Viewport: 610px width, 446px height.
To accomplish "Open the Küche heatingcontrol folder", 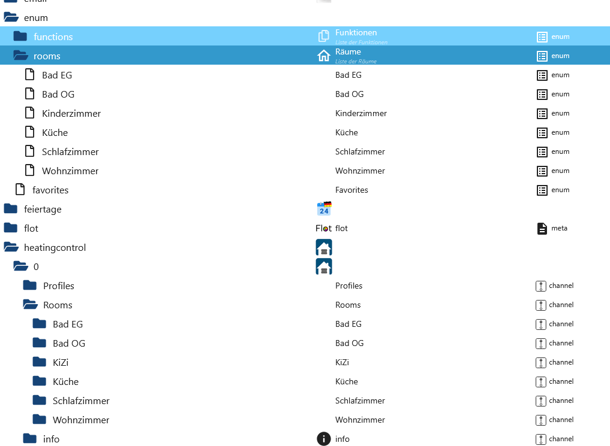I will coord(40,381).
